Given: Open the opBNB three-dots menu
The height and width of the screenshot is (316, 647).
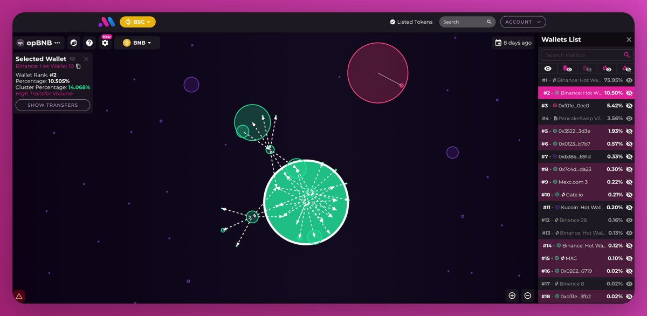Looking at the screenshot, I should pos(57,43).
